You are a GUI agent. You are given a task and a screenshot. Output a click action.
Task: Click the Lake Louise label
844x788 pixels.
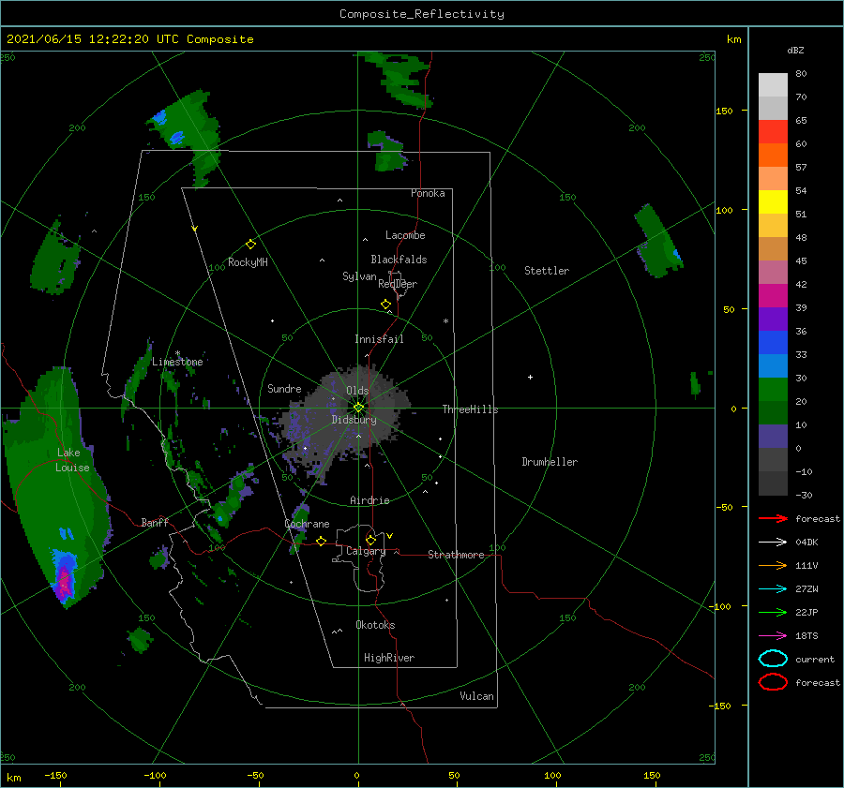pyautogui.click(x=72, y=460)
